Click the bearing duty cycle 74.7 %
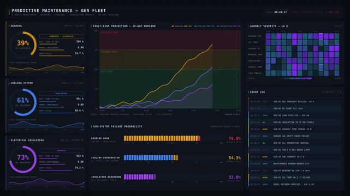The width and height of the screenshot is (350, 196). tap(79, 53)
